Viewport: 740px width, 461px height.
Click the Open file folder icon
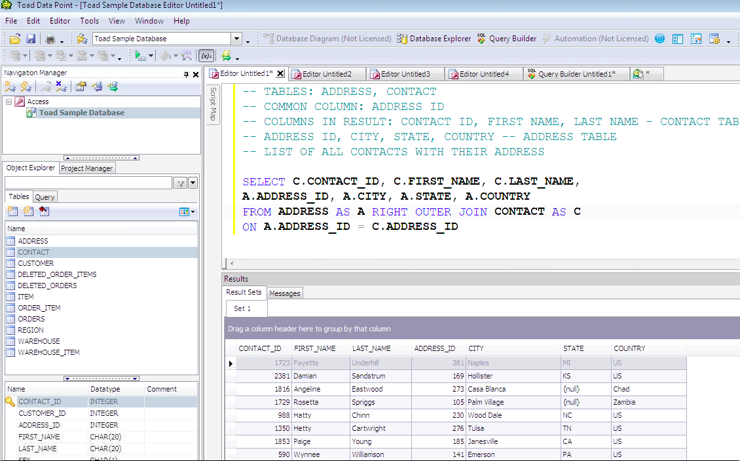tap(14, 39)
